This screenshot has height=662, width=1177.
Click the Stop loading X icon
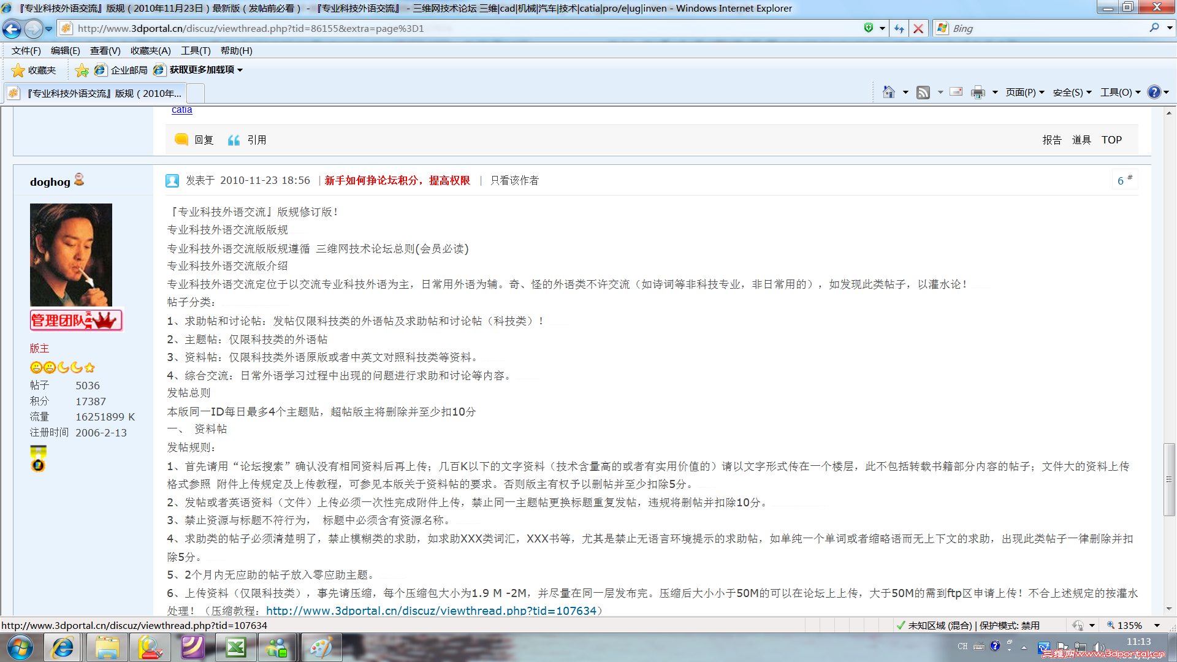click(x=918, y=28)
